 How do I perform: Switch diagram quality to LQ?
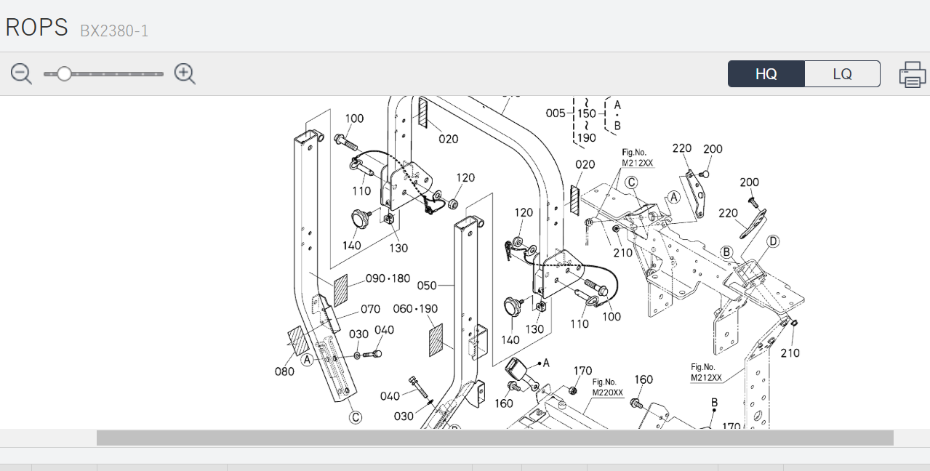click(842, 74)
